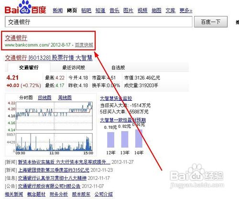Image resolution: width=239 pixels, height=199 pixels.
Task: Open 交通银行股份有限公司H股公告 announcement
Action: point(49,186)
